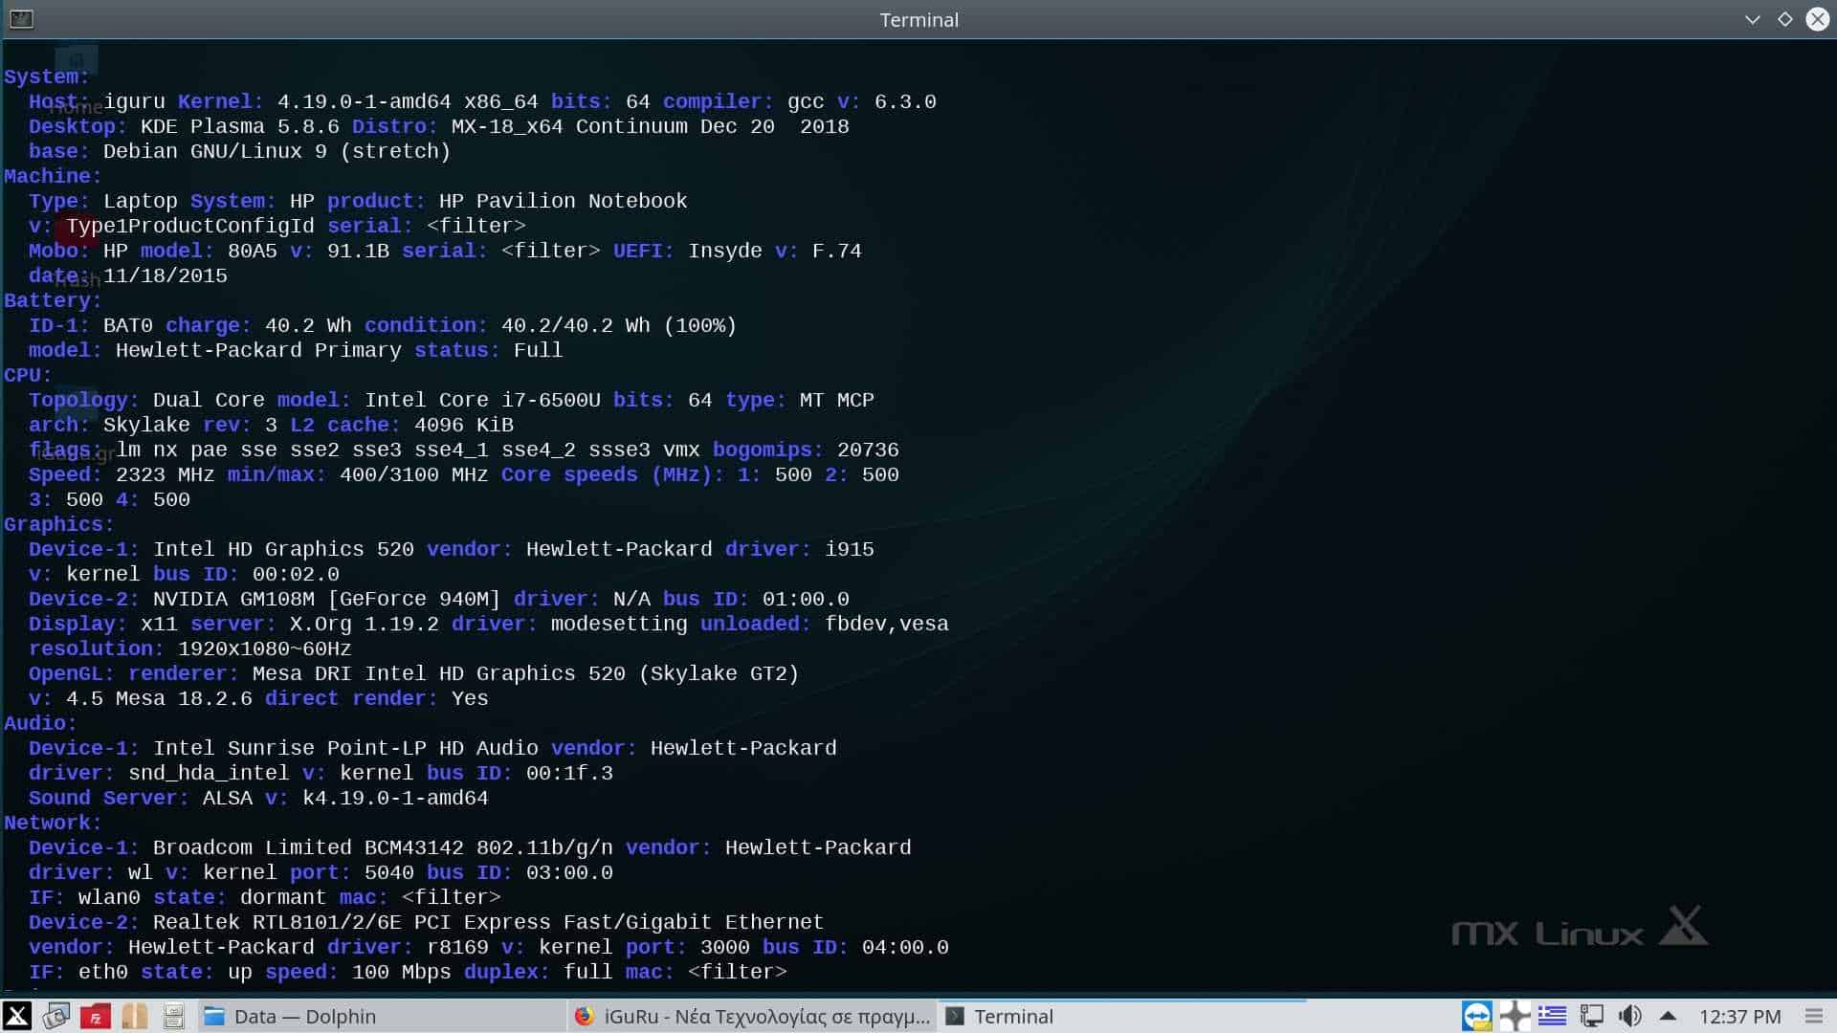Image resolution: width=1837 pixels, height=1033 pixels.
Task: Click 'HP Pavilion Notebook' product text
Action: pyautogui.click(x=563, y=201)
